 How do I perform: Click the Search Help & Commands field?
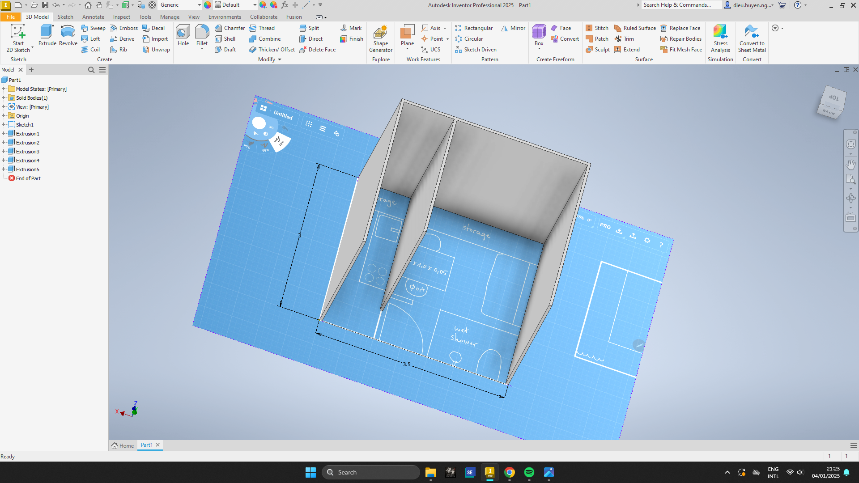tap(681, 5)
